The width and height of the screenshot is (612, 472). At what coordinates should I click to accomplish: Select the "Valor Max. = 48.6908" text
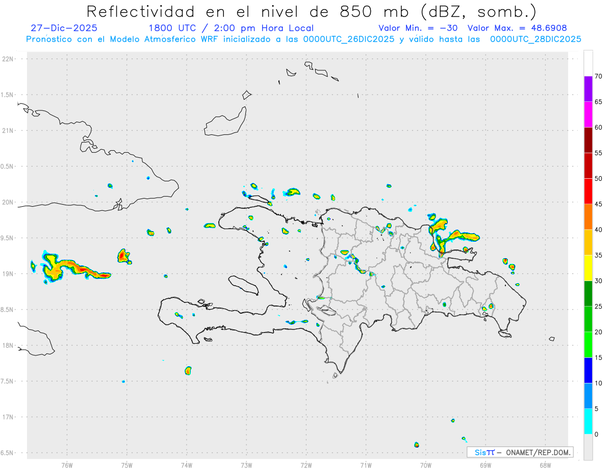(517, 28)
